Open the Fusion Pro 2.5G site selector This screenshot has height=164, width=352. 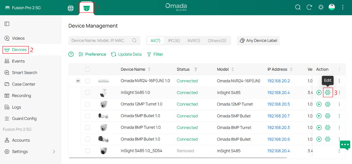[x=23, y=8]
